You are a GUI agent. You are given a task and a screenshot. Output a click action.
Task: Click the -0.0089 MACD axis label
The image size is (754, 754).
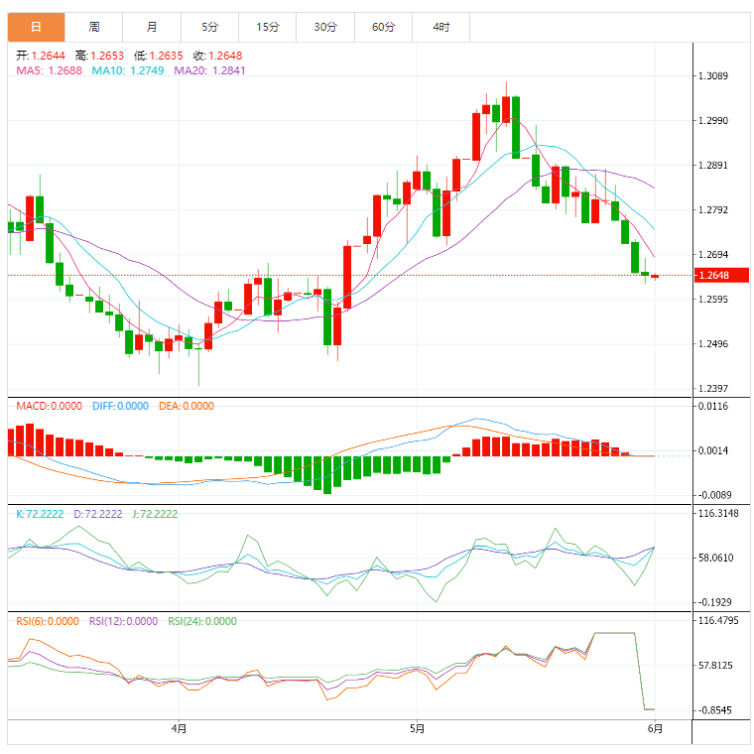(x=714, y=495)
